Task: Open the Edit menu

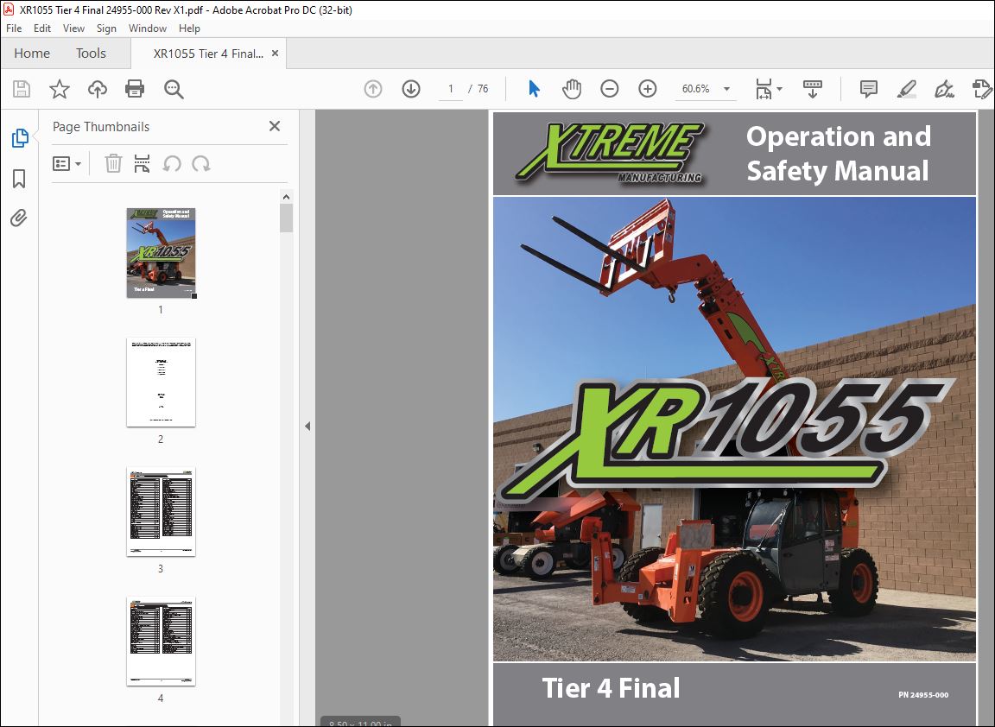Action: pos(41,28)
